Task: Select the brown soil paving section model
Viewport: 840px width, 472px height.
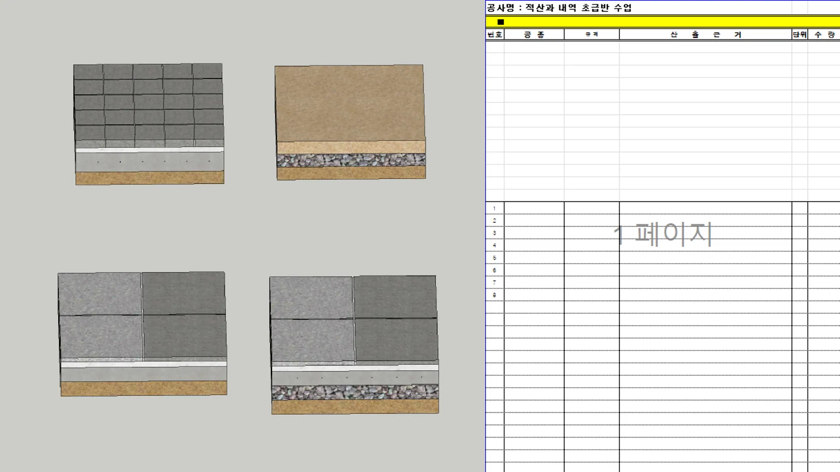Action: pyautogui.click(x=350, y=105)
